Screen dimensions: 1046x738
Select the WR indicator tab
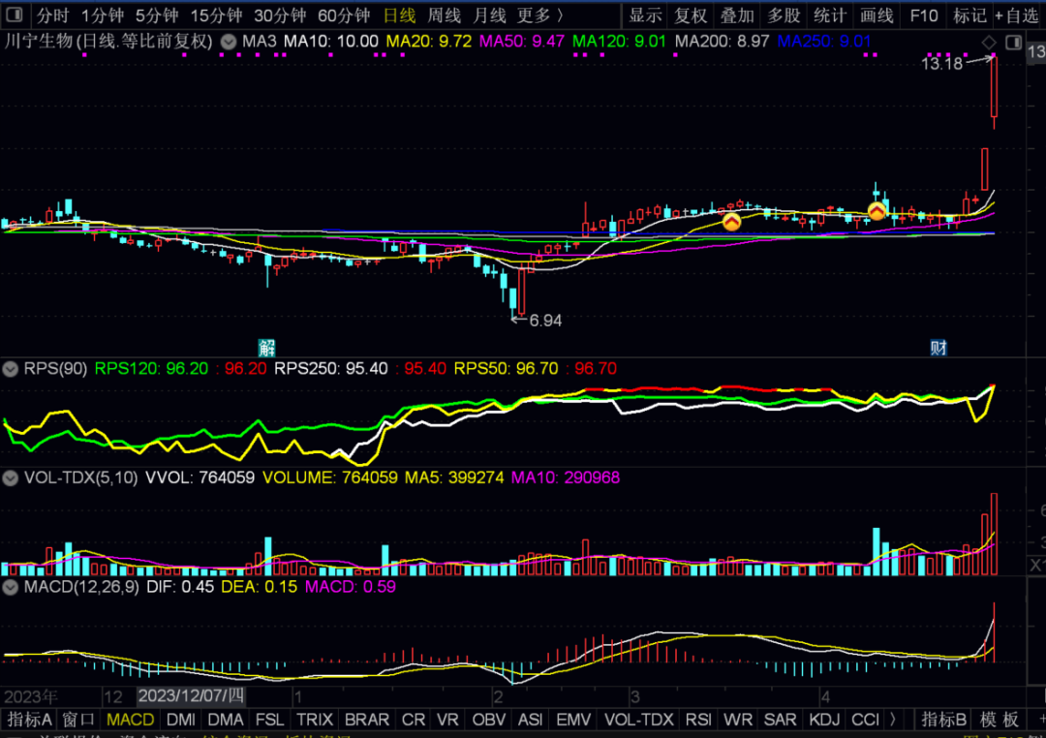[x=738, y=720]
